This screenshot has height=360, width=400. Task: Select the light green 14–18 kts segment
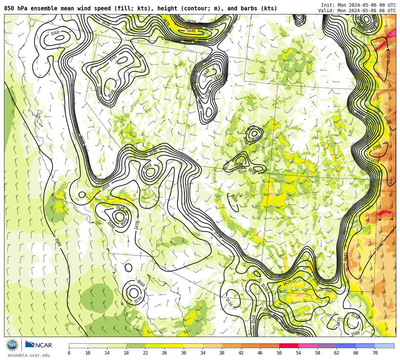pyautogui.click(x=117, y=346)
